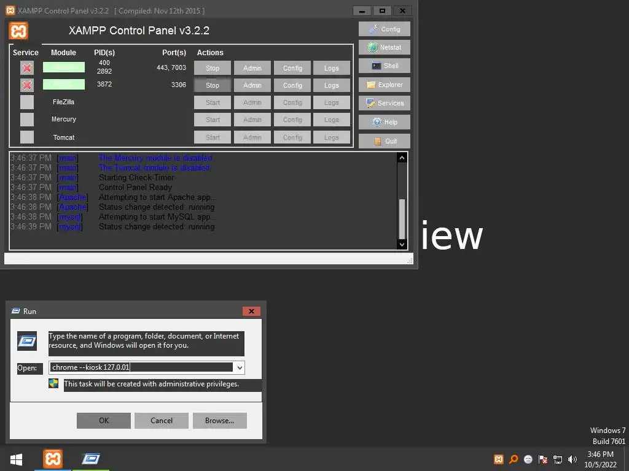Launch the XAMPP Shell

click(385, 66)
